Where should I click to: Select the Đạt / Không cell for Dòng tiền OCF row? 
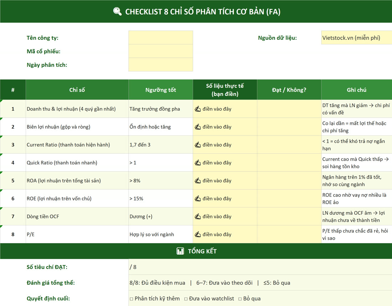tap(289, 216)
